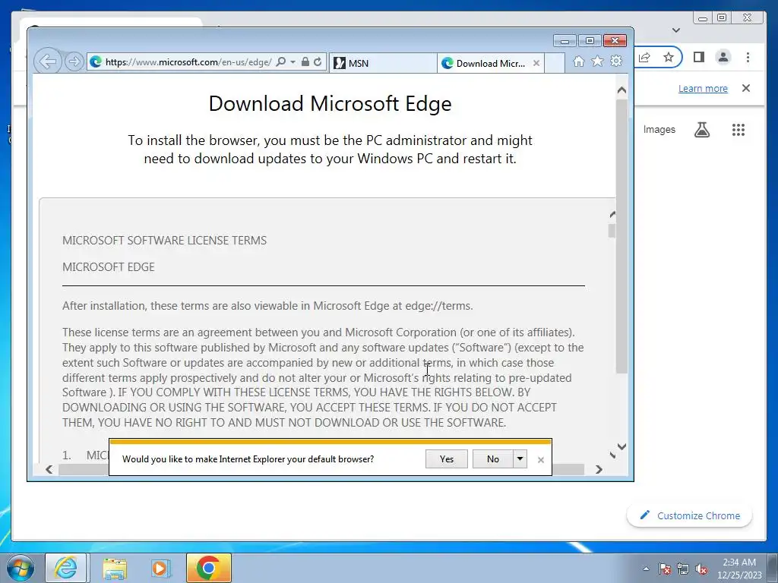778x583 pixels.
Task: Click Customize Chrome button
Action: pyautogui.click(x=690, y=515)
